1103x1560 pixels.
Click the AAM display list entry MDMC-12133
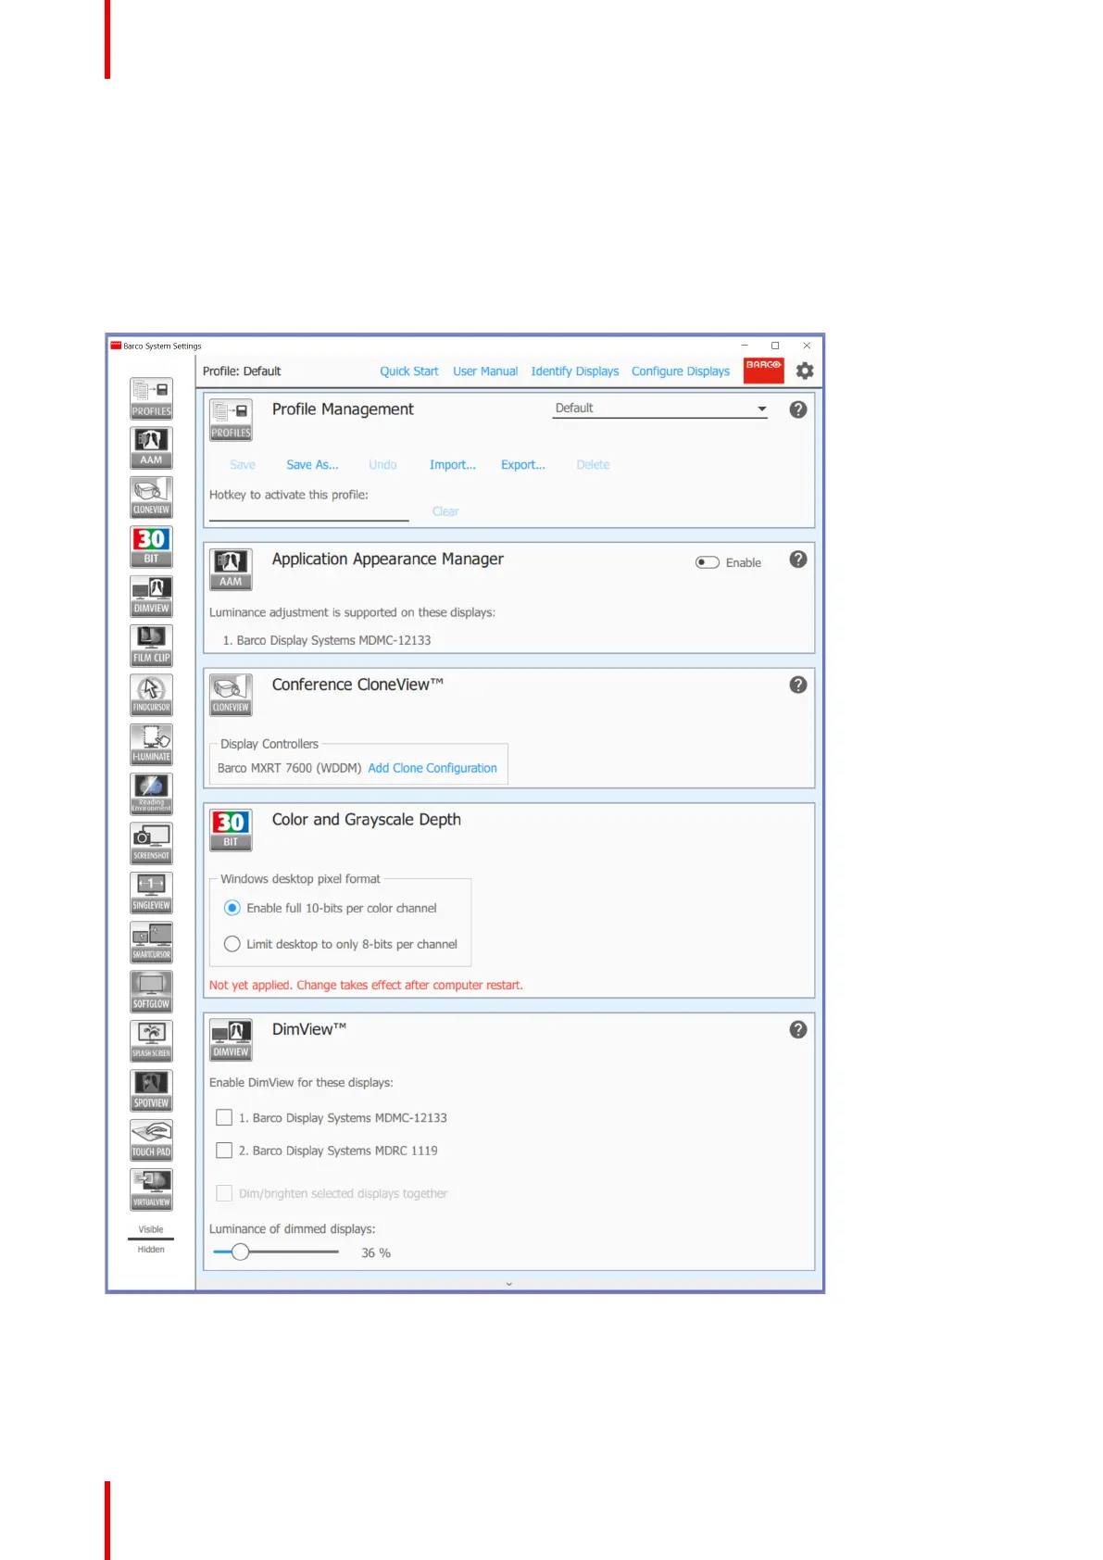[327, 640]
